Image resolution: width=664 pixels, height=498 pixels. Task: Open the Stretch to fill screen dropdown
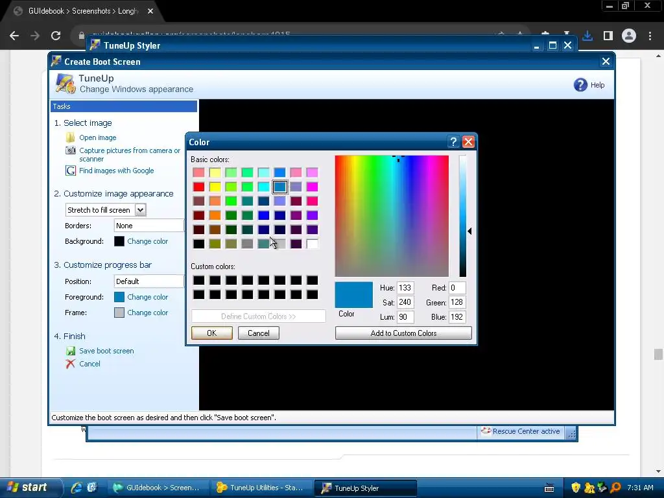[x=140, y=209]
